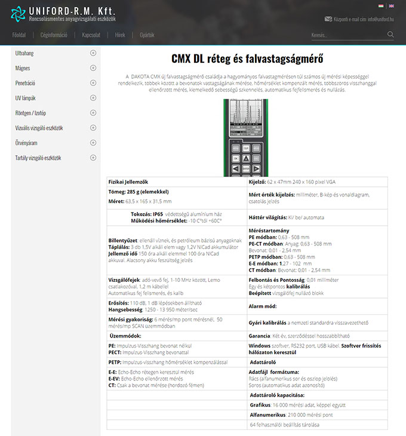Click the Billentyűzet description text
406x436 pixels.
pos(175,241)
